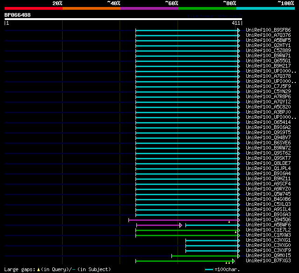
Task: Select the UniRef100_A7R8P6 label
Action: click(x=268, y=97)
